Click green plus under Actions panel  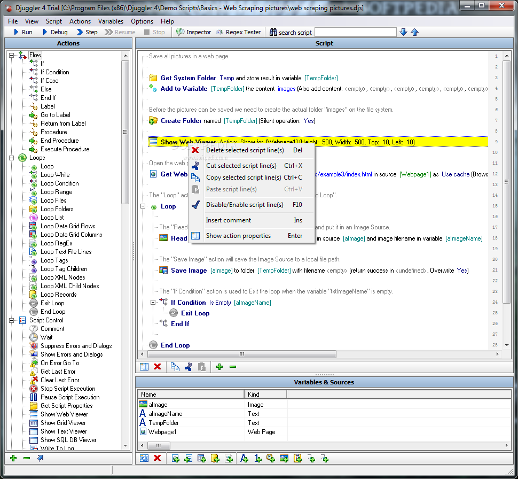tap(13, 458)
